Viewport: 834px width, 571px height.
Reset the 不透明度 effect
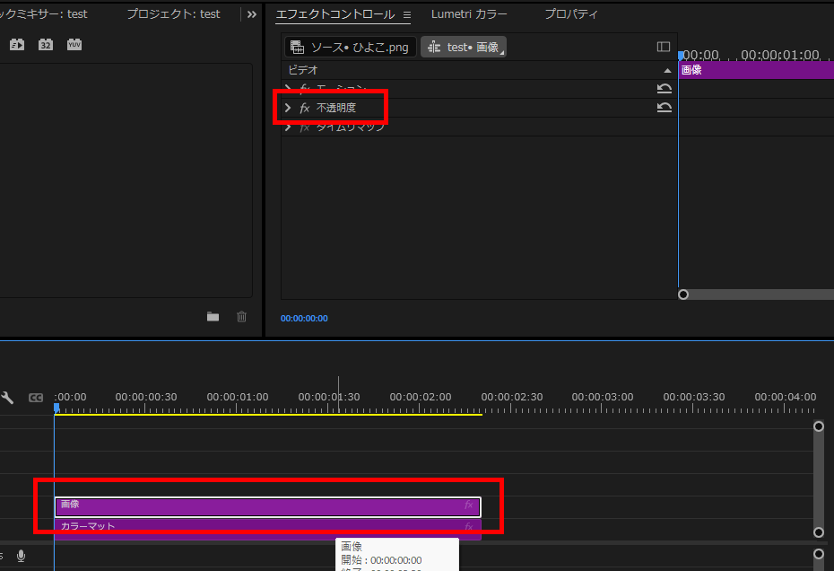tap(664, 108)
